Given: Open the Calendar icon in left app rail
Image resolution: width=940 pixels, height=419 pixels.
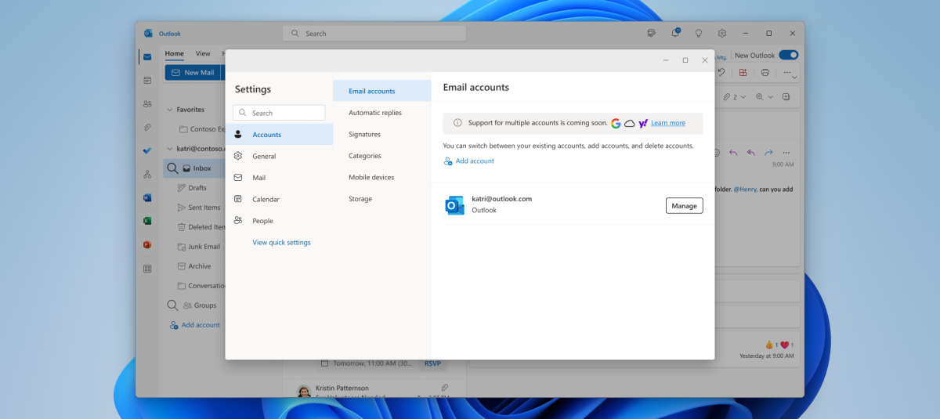Looking at the screenshot, I should pyautogui.click(x=147, y=80).
